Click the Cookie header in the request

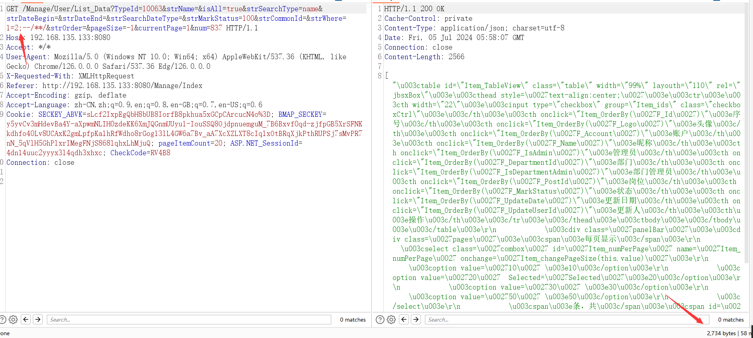pos(18,114)
